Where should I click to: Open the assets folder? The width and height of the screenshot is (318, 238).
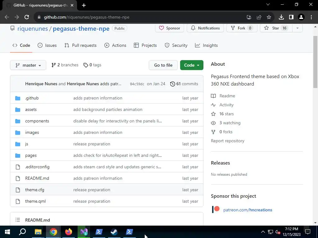pyautogui.click(x=31, y=109)
